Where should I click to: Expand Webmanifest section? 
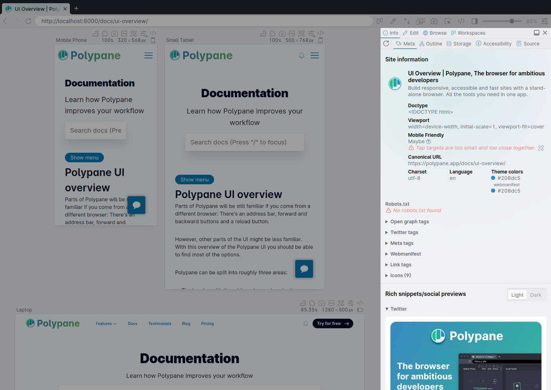point(403,254)
